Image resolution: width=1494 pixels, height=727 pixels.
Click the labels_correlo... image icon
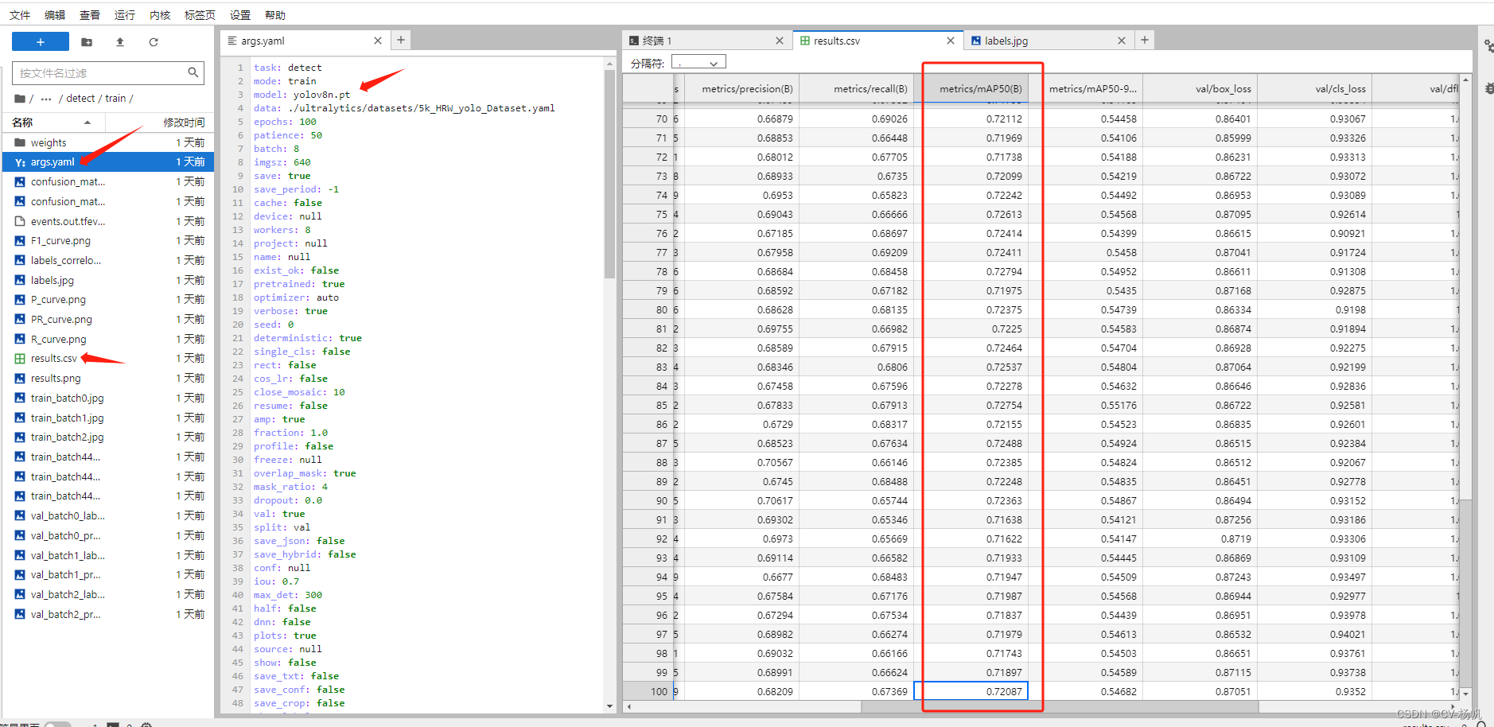click(x=20, y=260)
